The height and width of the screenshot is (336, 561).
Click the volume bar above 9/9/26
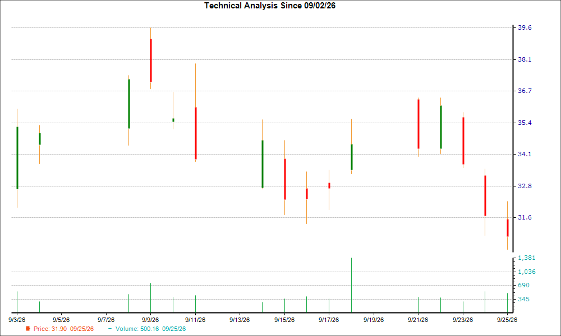coord(150,298)
